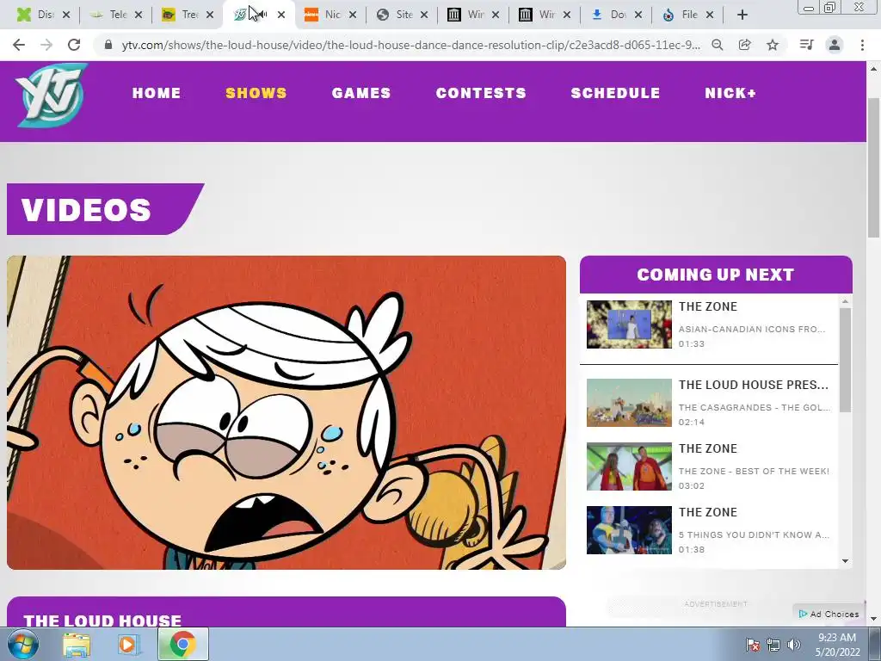Open the HOME nav item
The width and height of the screenshot is (881, 661).
coord(157,93)
